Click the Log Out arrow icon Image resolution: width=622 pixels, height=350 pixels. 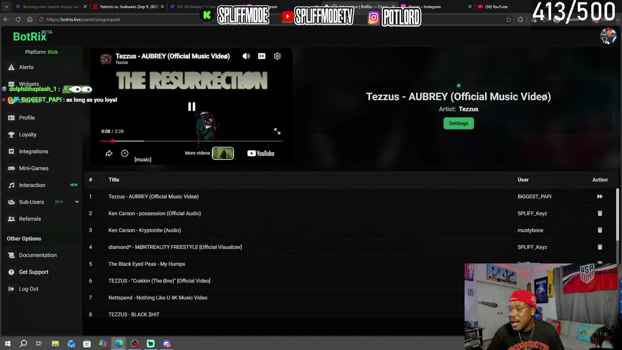(11, 289)
